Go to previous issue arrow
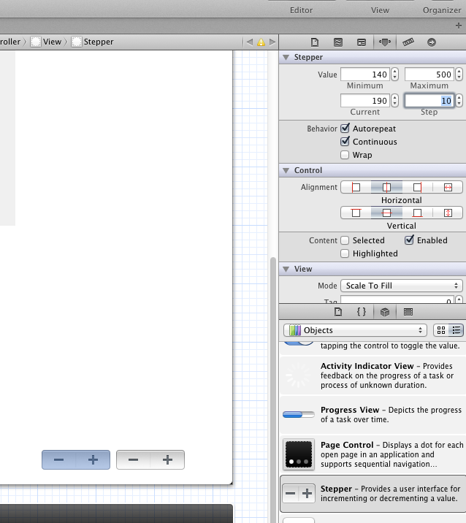The image size is (466, 523). click(x=249, y=42)
